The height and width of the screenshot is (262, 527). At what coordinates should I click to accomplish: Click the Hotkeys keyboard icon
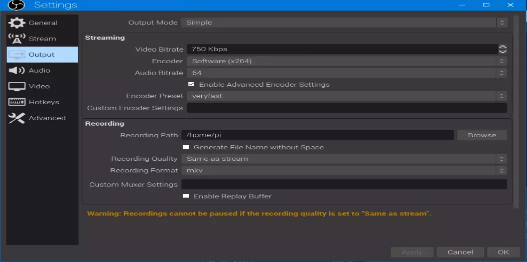tap(17, 102)
